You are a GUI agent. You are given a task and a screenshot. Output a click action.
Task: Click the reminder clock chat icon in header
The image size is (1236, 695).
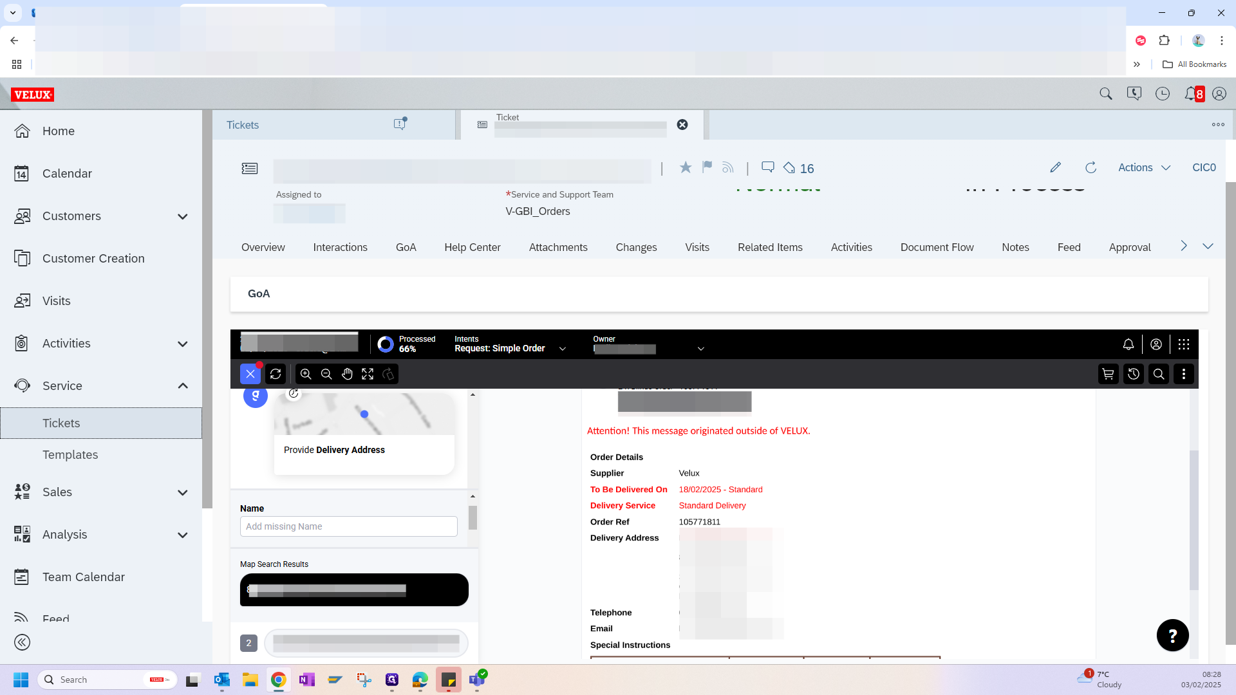coord(1134,94)
